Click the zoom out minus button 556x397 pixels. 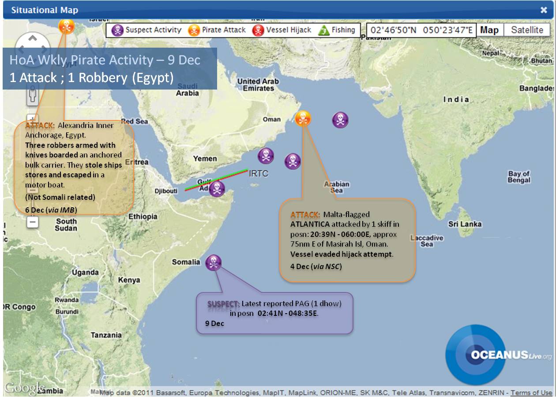click(32, 222)
